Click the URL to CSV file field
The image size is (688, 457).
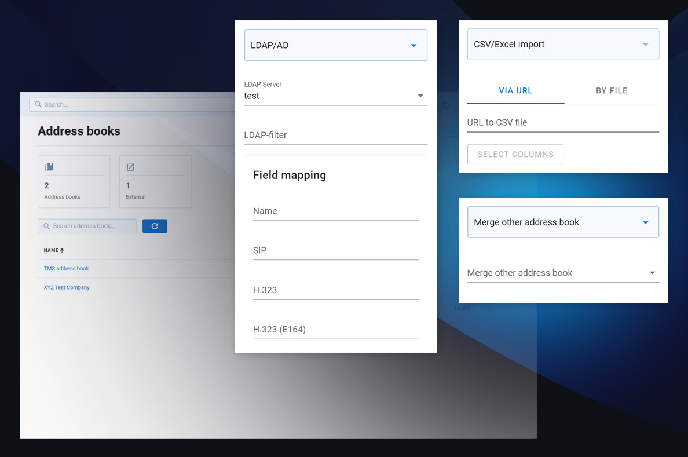(563, 123)
